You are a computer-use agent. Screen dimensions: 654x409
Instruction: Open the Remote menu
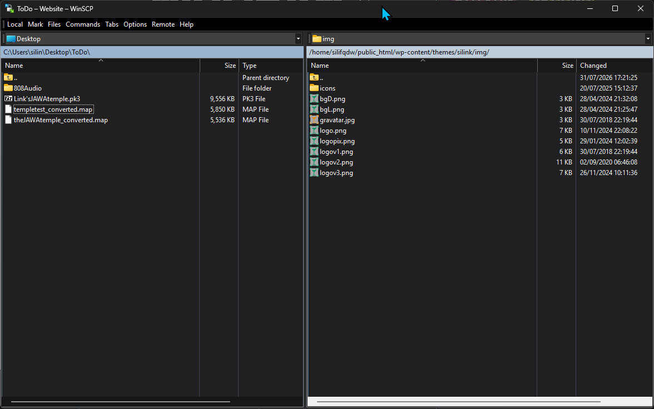pyautogui.click(x=163, y=24)
